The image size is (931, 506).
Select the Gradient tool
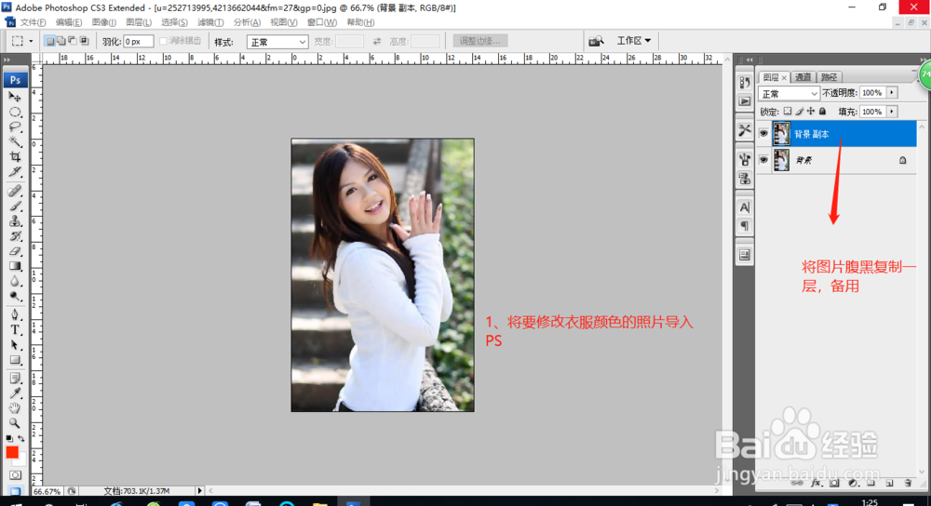[15, 266]
